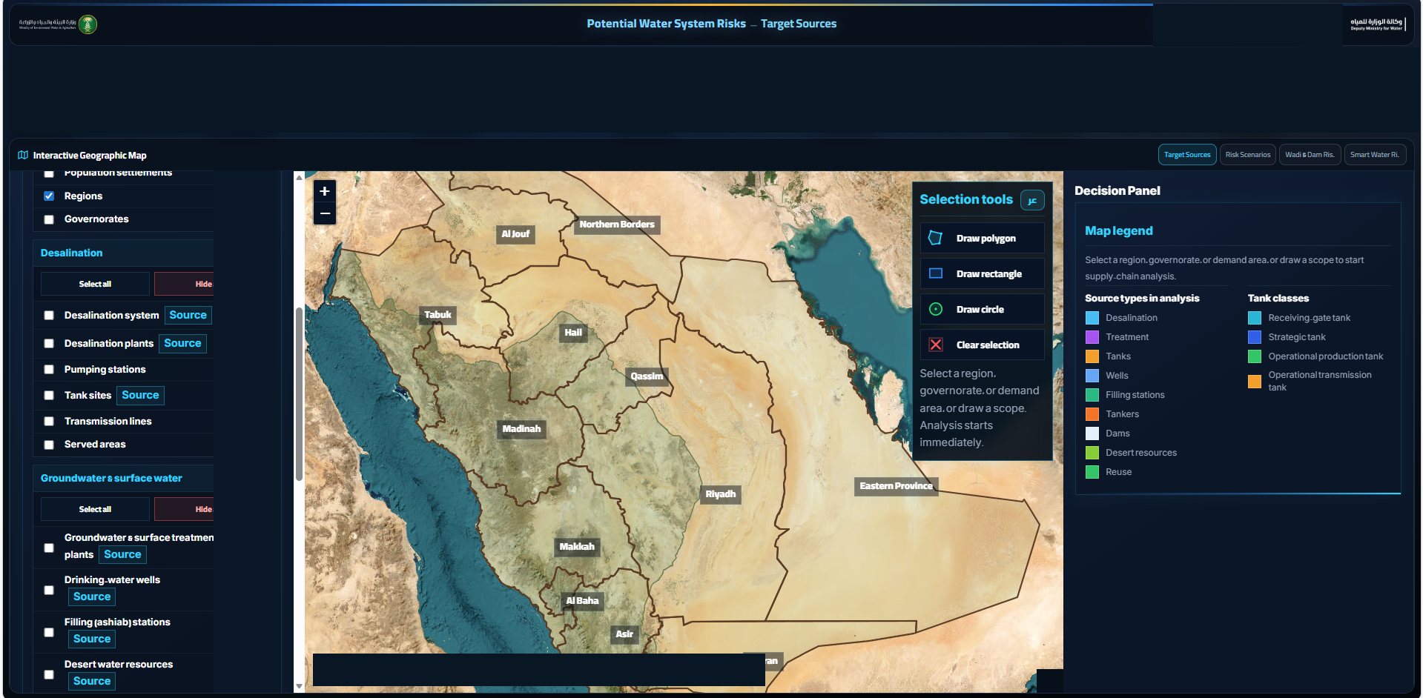Click the Northern Borders label on map
This screenshot has width=1423, height=698.
(617, 225)
